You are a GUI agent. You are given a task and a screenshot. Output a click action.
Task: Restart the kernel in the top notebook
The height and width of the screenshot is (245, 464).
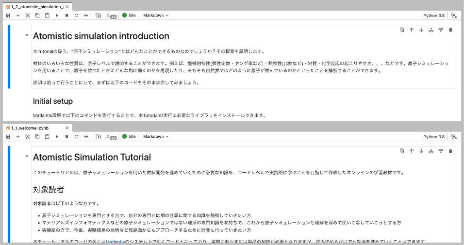tap(76, 16)
